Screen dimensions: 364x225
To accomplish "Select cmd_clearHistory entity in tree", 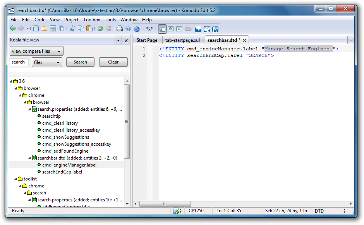I will [60, 123].
